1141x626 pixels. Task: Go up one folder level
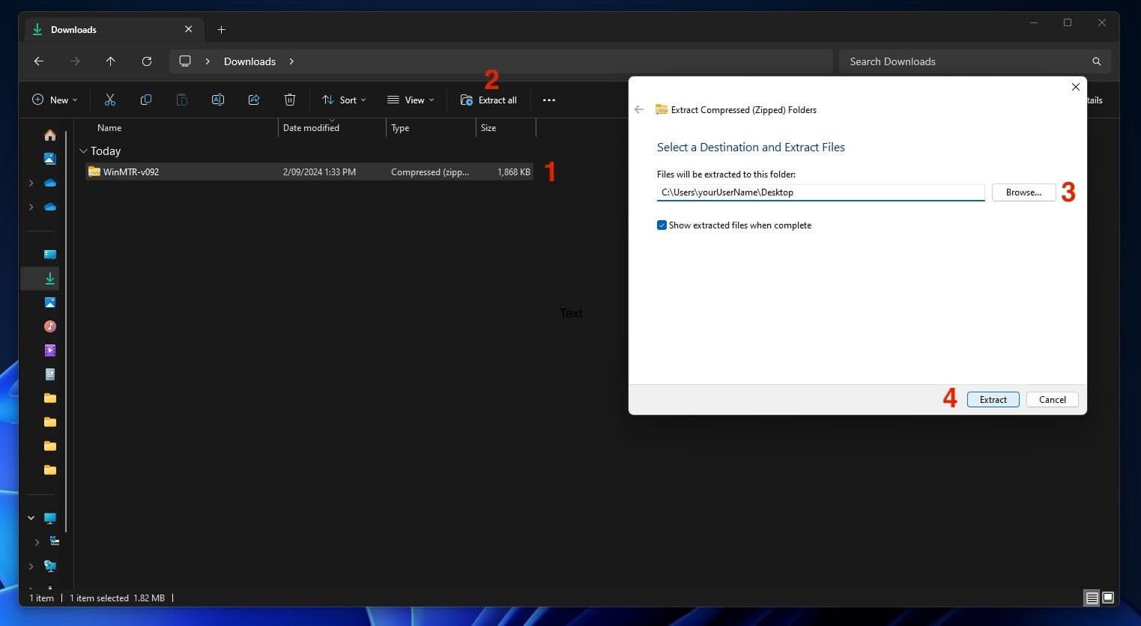[111, 61]
